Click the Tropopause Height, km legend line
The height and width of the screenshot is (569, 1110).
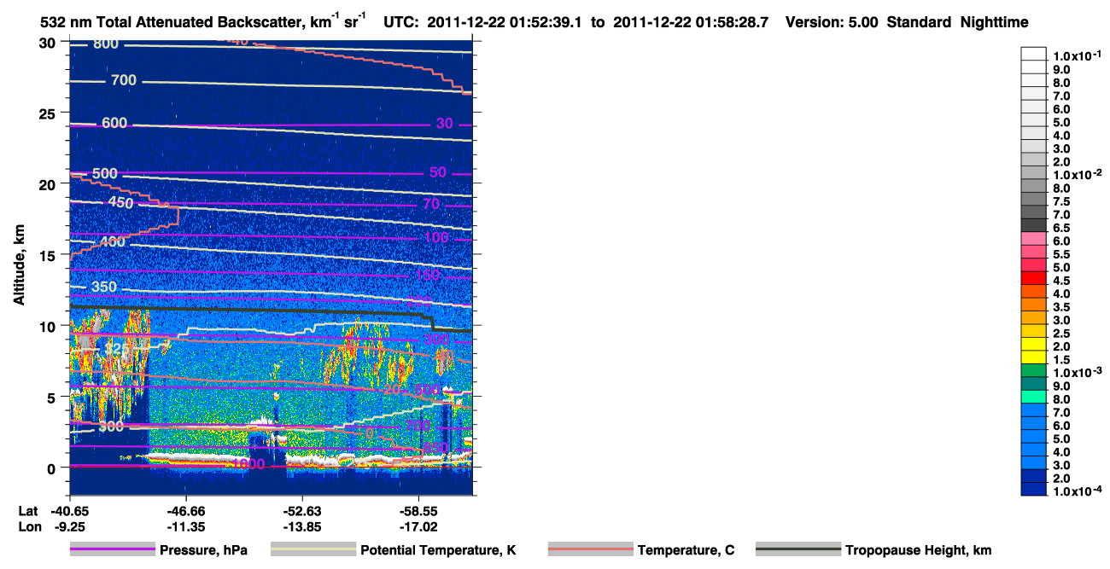point(798,550)
